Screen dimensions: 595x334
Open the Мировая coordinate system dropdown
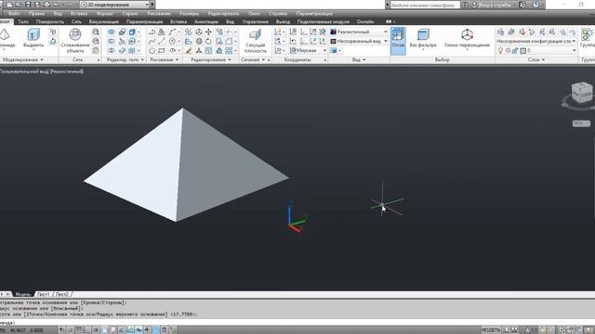pos(308,50)
